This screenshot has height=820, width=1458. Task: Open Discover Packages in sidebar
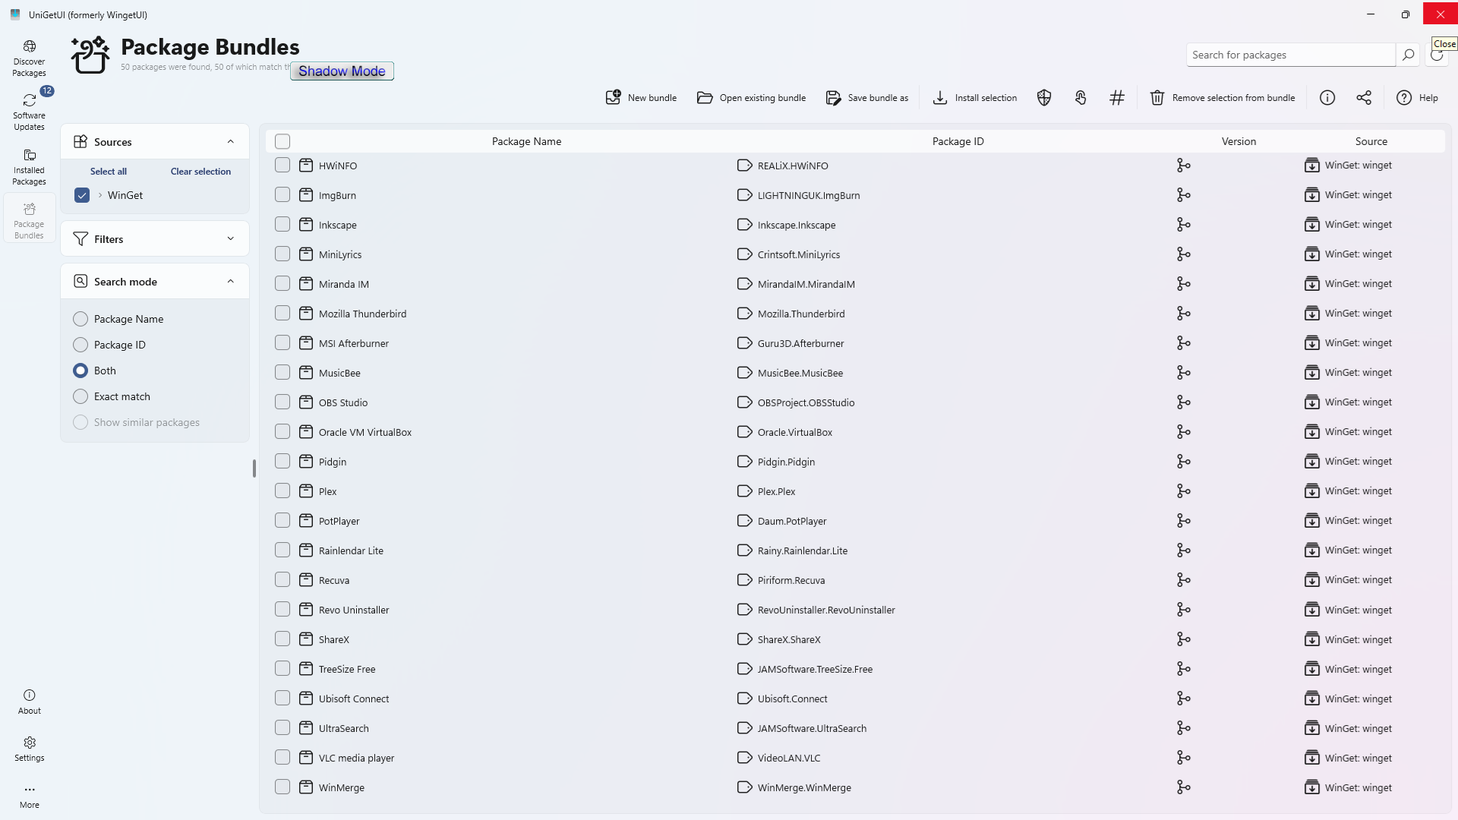(30, 58)
